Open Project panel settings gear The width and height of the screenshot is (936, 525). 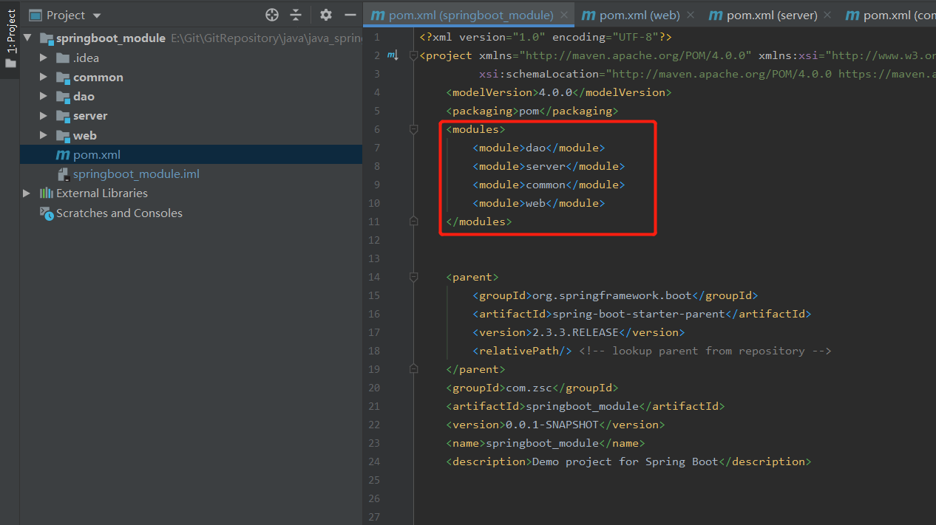point(326,15)
